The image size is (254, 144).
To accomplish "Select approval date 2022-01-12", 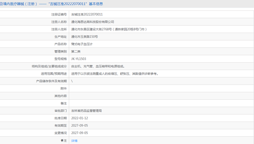I will coord(79,118).
